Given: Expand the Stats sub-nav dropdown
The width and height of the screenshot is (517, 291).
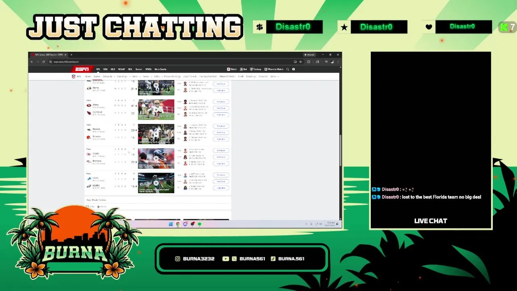Looking at the screenshot, I should [x=136, y=76].
